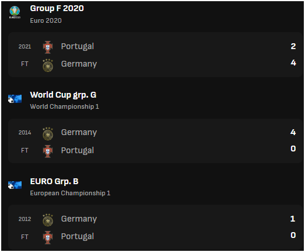Viewport: 305px width, 252px height.
Task: Click Portugal crest in the 2014 match
Action: click(x=48, y=151)
